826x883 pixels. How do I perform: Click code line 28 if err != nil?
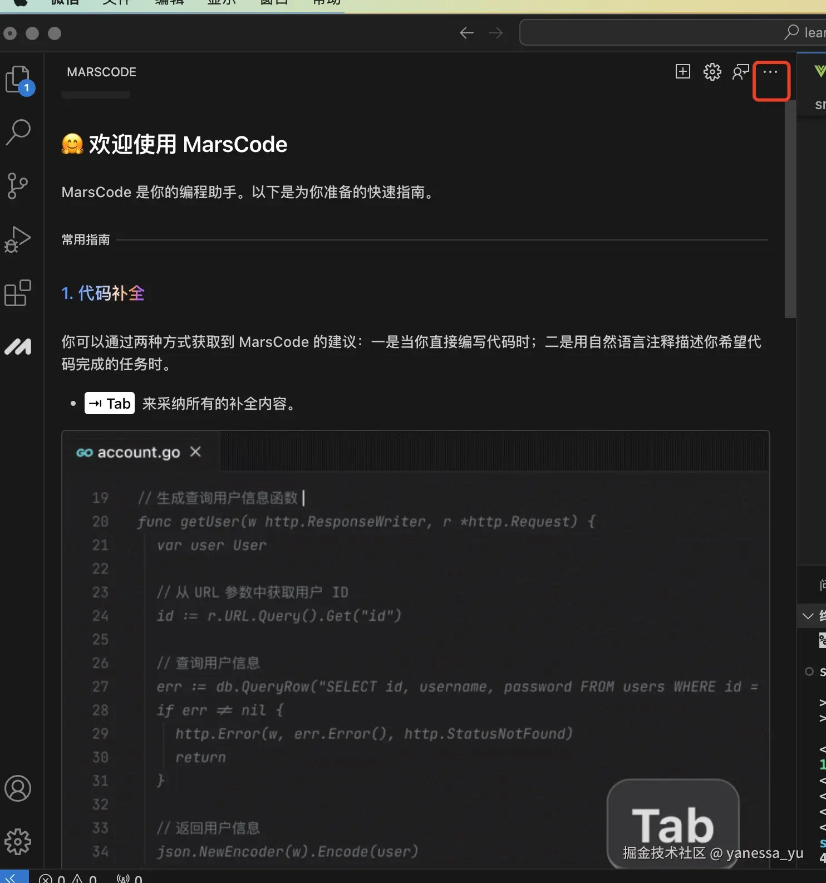(220, 710)
